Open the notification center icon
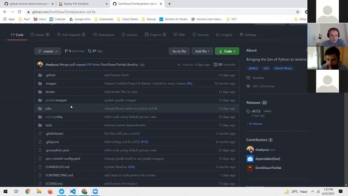Viewport: 348px width, 196px height. [x=340, y=191]
